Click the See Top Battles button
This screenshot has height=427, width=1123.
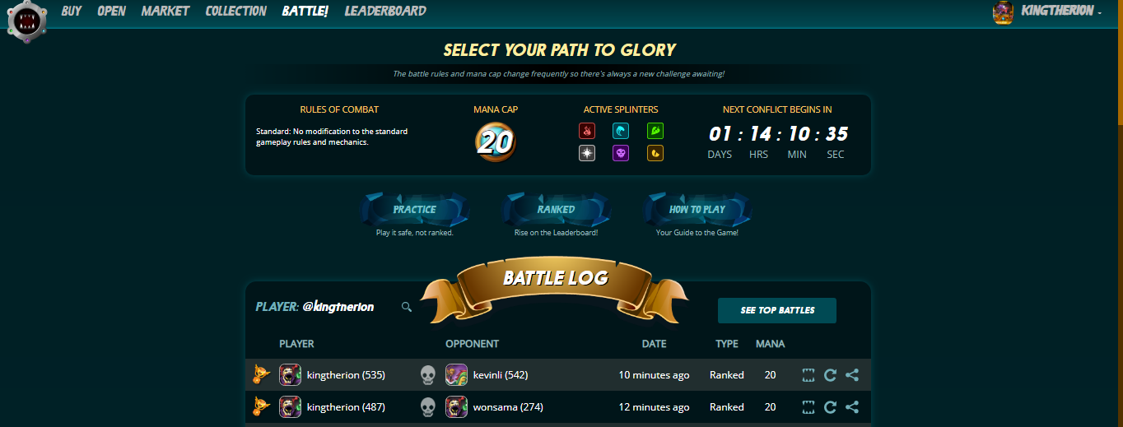pyautogui.click(x=777, y=310)
